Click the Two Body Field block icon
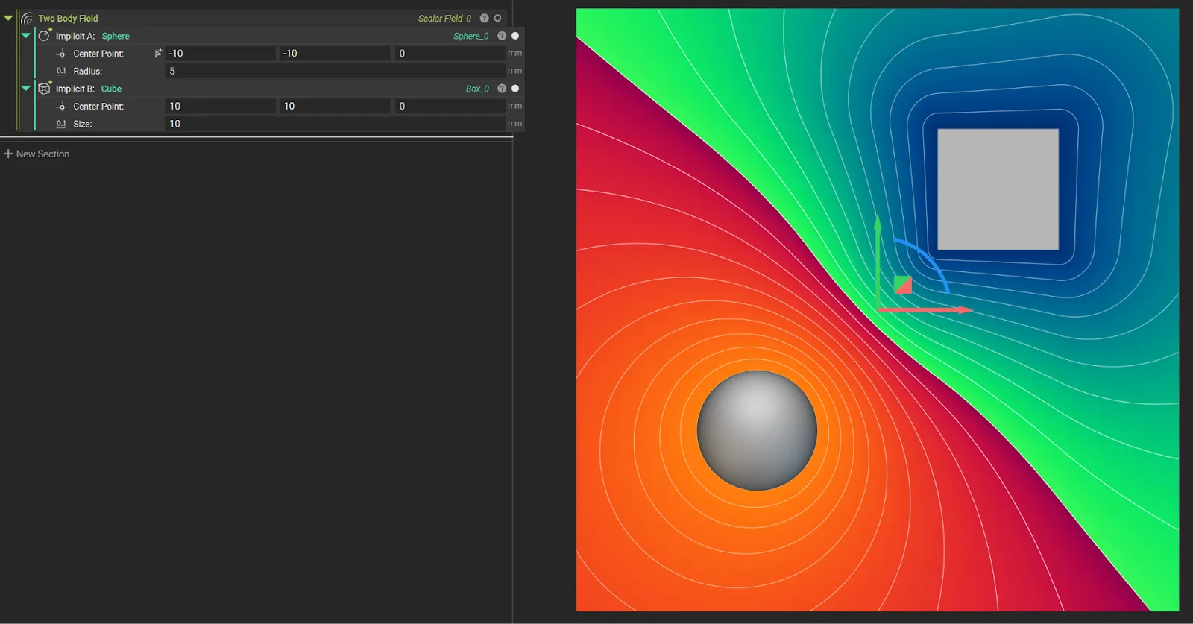This screenshot has height=624, width=1193. (27, 18)
